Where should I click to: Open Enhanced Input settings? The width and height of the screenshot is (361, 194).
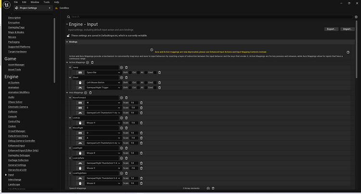click(16, 146)
